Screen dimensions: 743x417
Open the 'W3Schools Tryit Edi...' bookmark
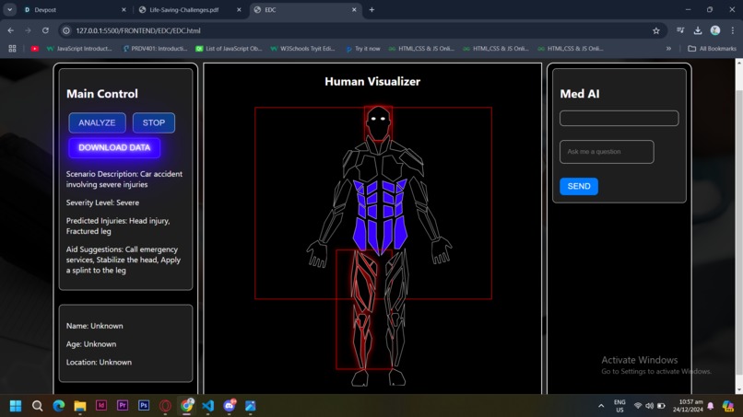302,49
